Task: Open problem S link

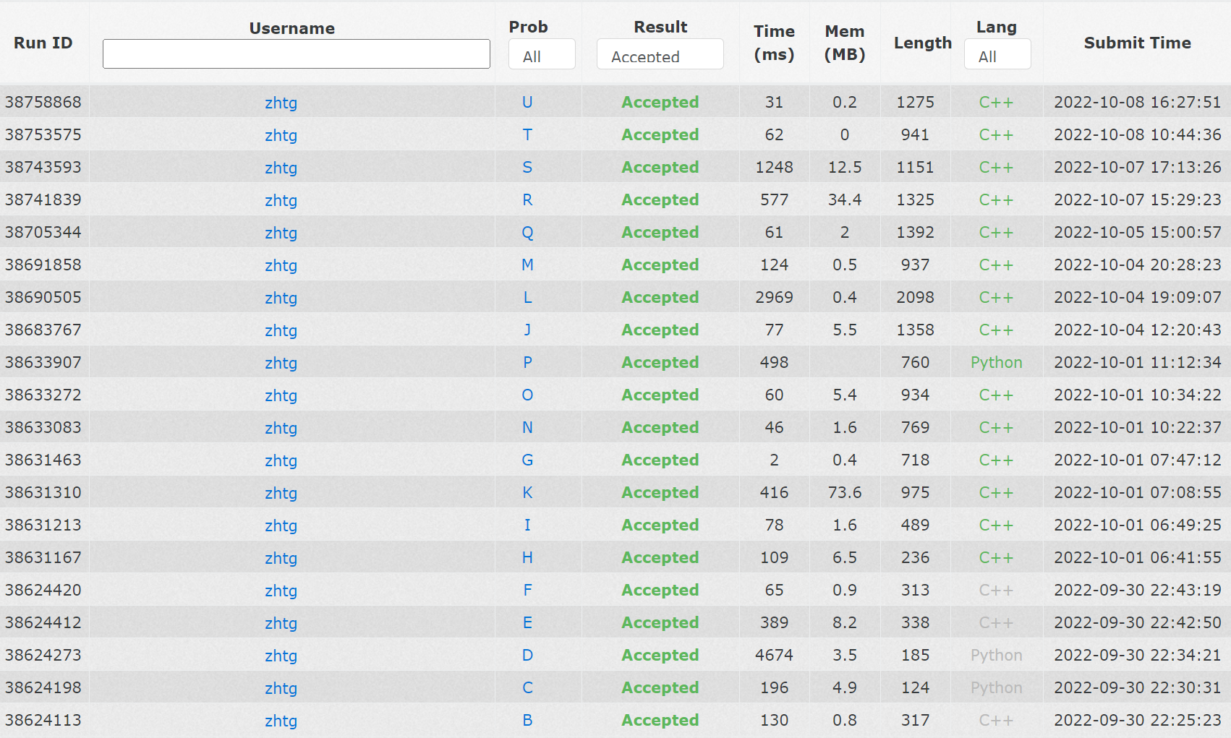Action: (527, 168)
